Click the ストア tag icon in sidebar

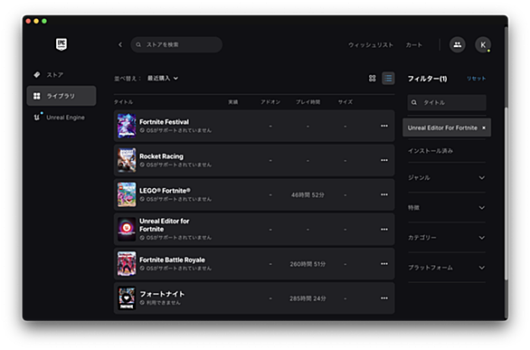coord(37,75)
